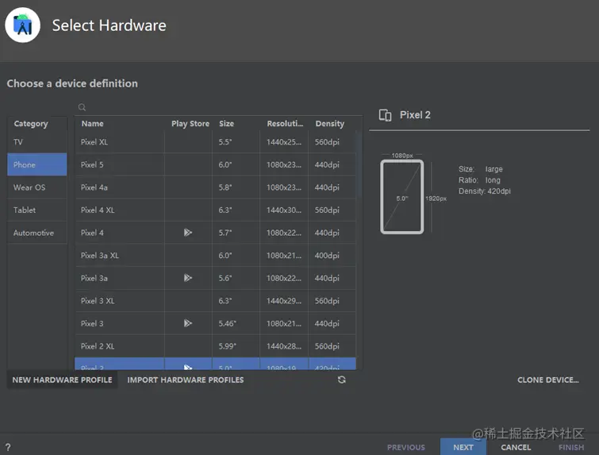Click the Play Store icon in the Pixel 3 row
The width and height of the screenshot is (599, 455).
tap(187, 323)
